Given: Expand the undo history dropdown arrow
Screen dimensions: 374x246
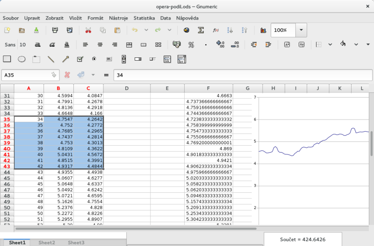Looking at the screenshot, I should tap(146, 30).
